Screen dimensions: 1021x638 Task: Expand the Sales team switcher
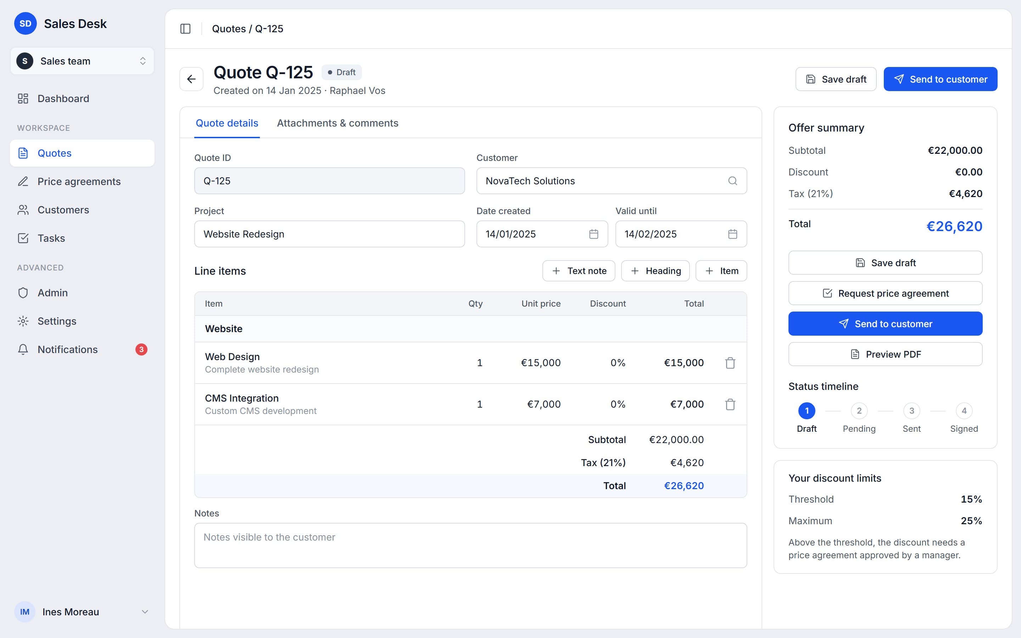click(x=82, y=61)
